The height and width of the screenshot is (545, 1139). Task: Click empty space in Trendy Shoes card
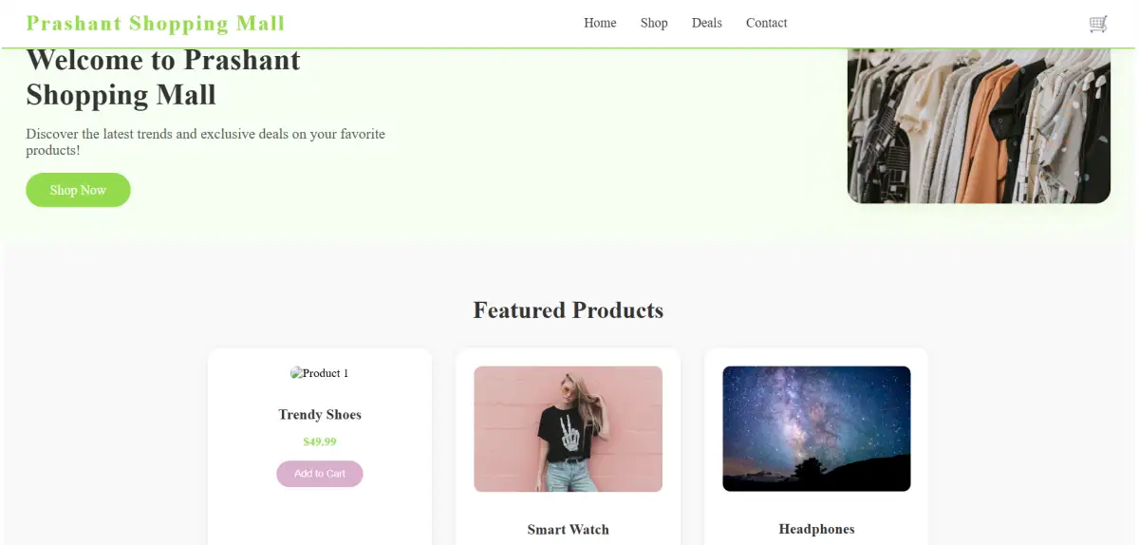pyautogui.click(x=320, y=517)
